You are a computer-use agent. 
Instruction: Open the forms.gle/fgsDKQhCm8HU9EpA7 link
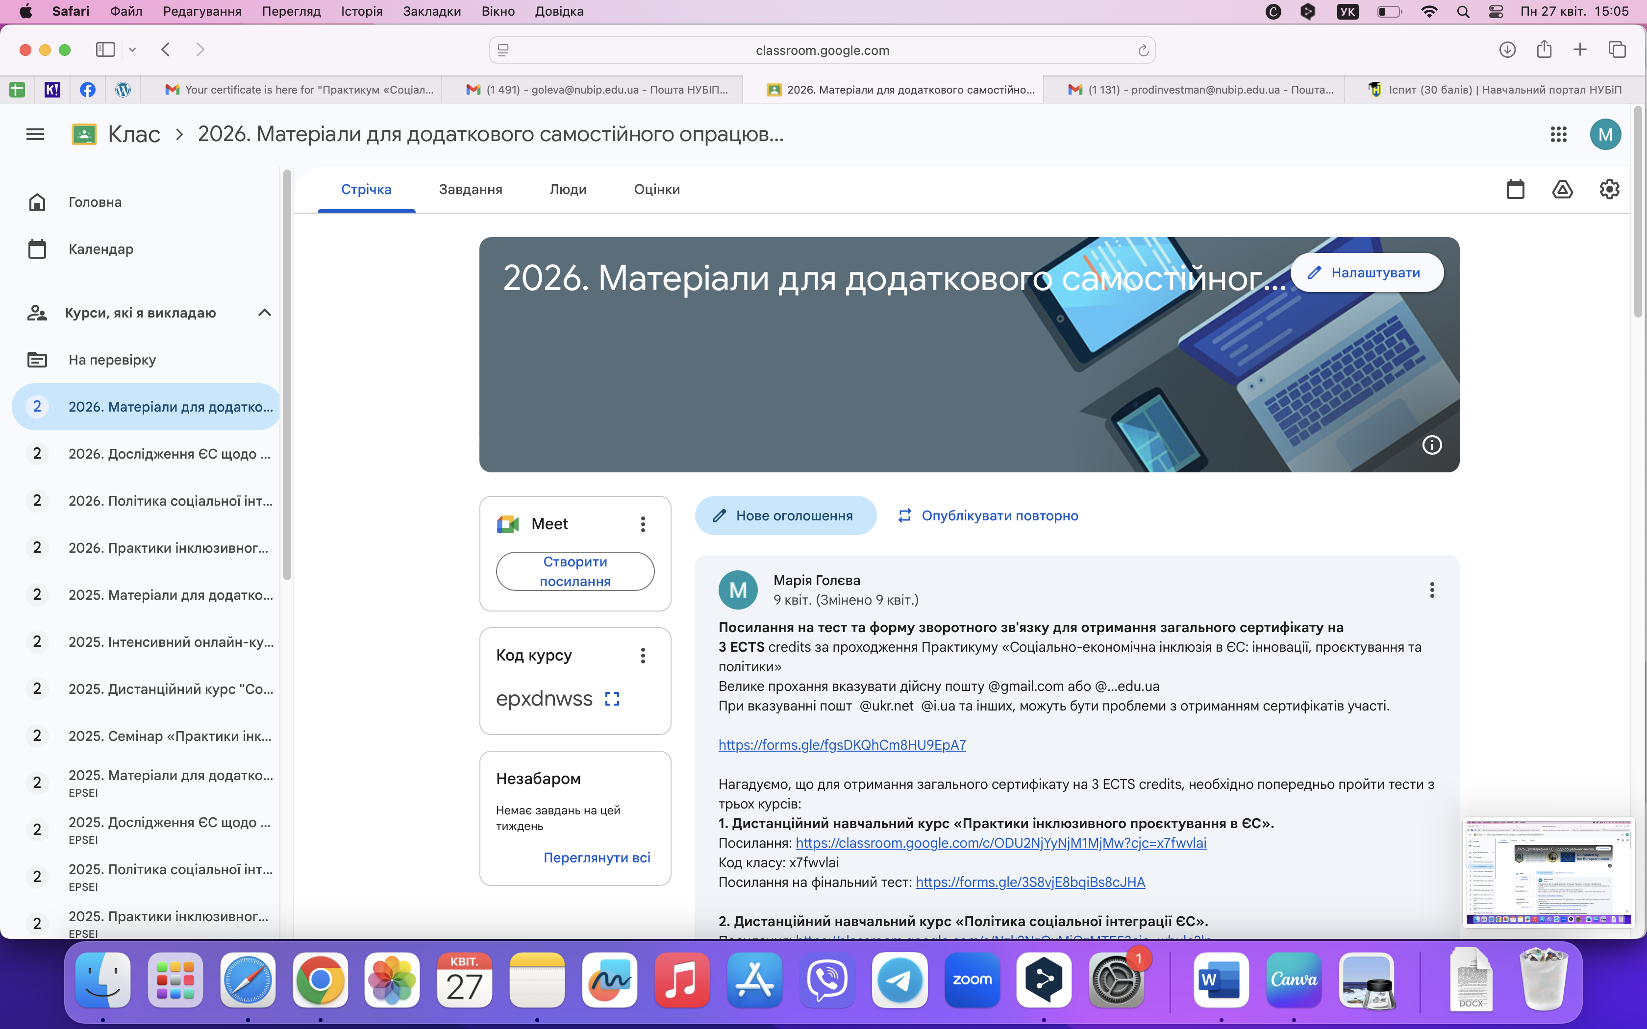point(842,745)
